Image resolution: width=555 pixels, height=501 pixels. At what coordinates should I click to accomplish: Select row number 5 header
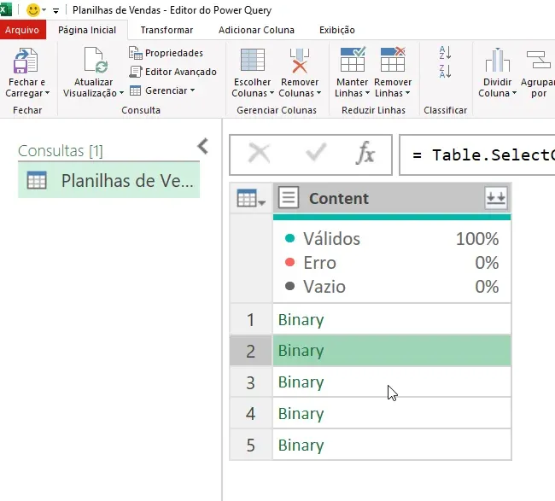[x=250, y=445]
